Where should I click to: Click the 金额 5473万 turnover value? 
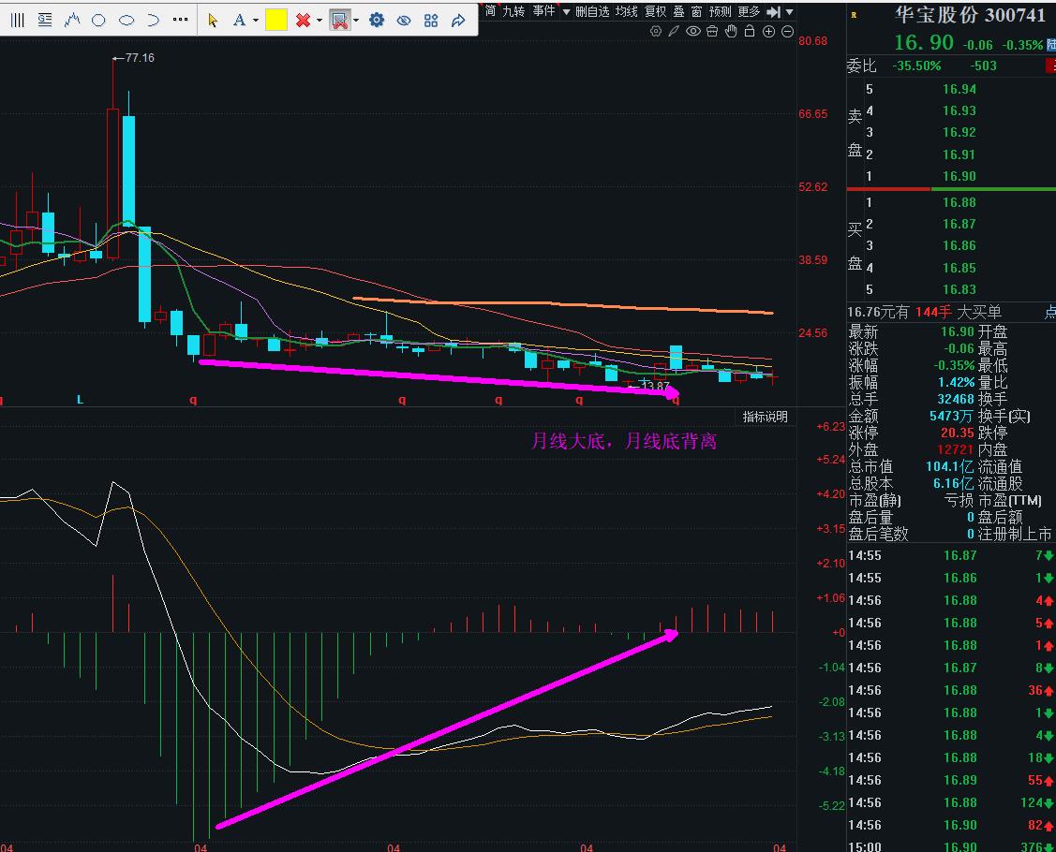pos(952,416)
